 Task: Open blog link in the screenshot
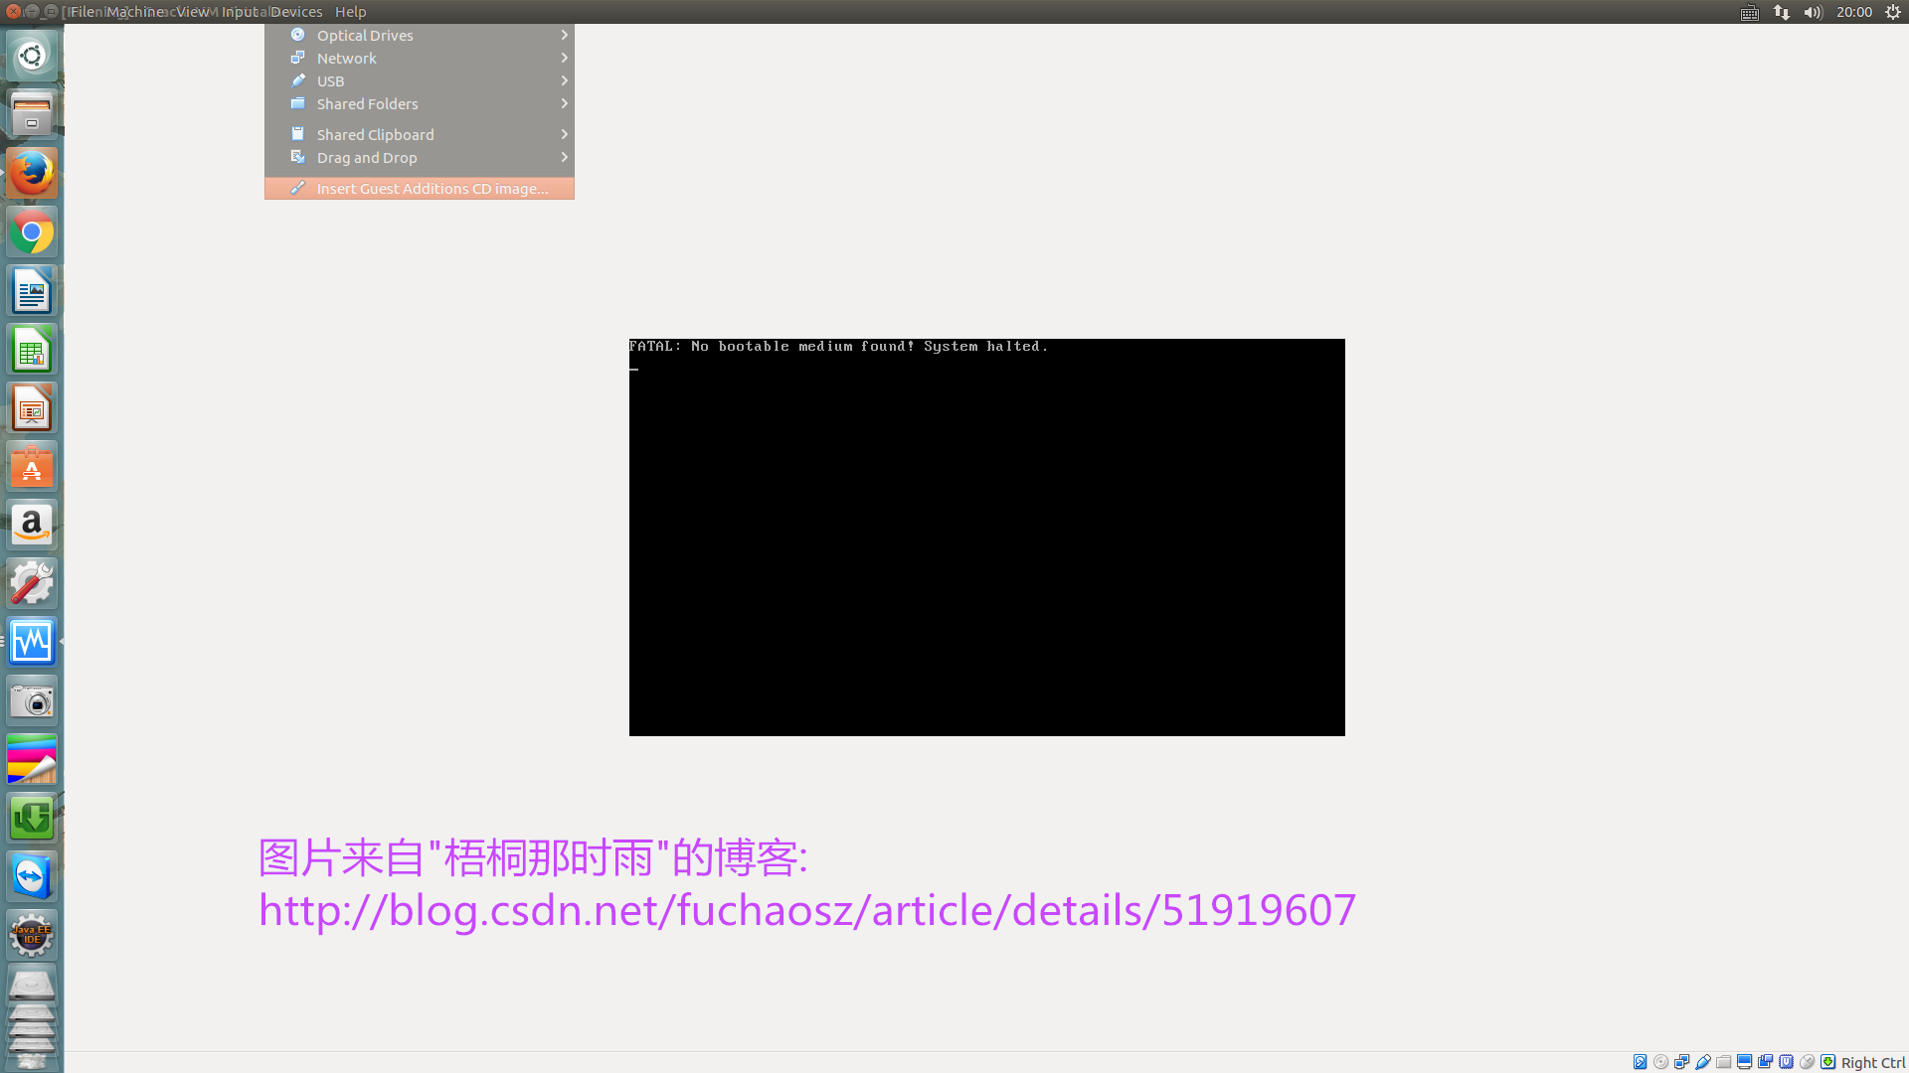pos(807,908)
